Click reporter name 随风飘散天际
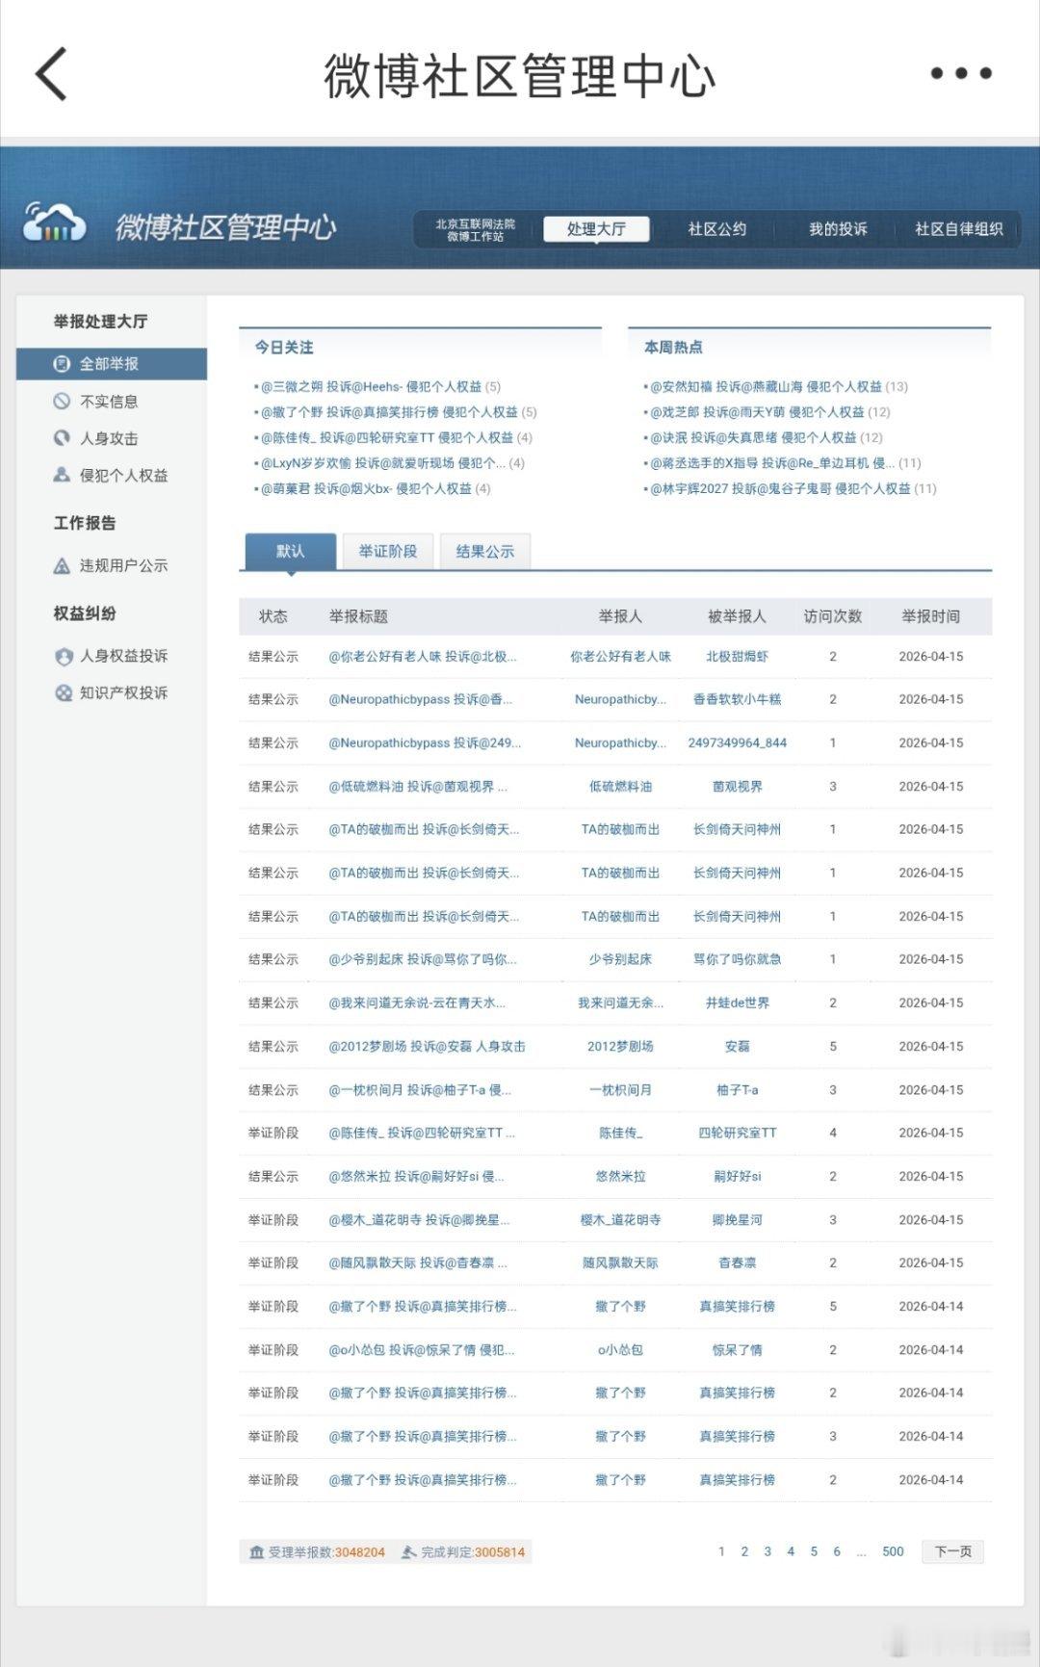Viewport: 1040px width, 1667px height. pyautogui.click(x=620, y=1263)
